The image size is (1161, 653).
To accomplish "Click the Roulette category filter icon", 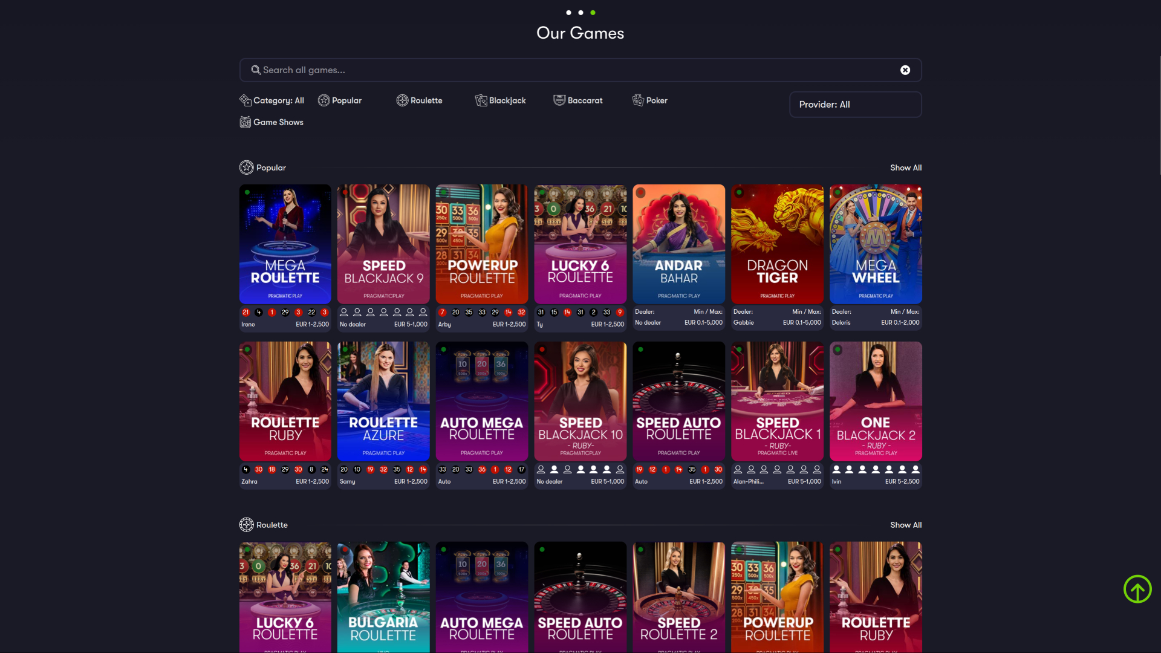I will click(x=403, y=100).
